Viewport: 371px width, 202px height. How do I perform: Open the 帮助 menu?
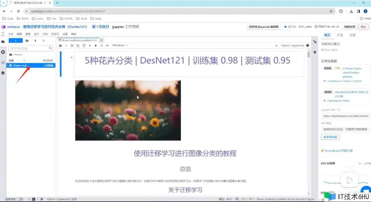click(74, 34)
